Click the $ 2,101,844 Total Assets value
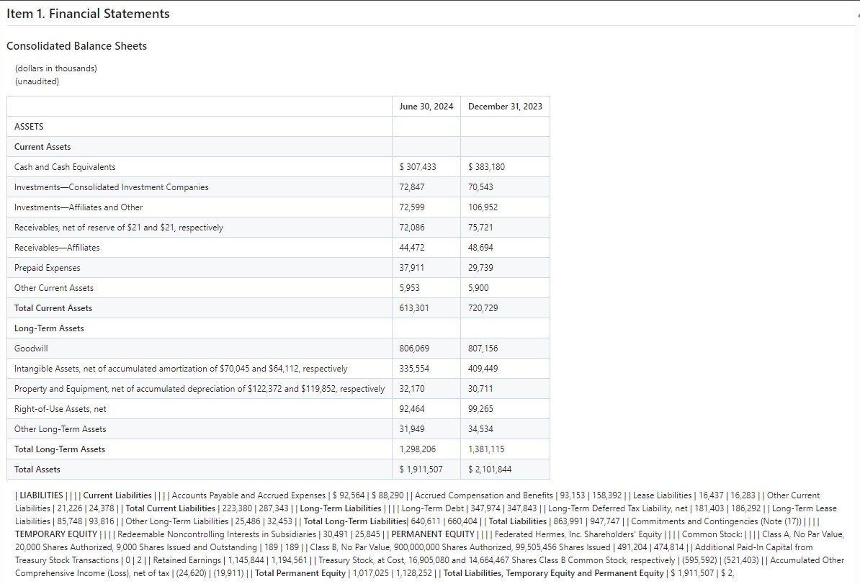860x584 pixels. [489, 470]
